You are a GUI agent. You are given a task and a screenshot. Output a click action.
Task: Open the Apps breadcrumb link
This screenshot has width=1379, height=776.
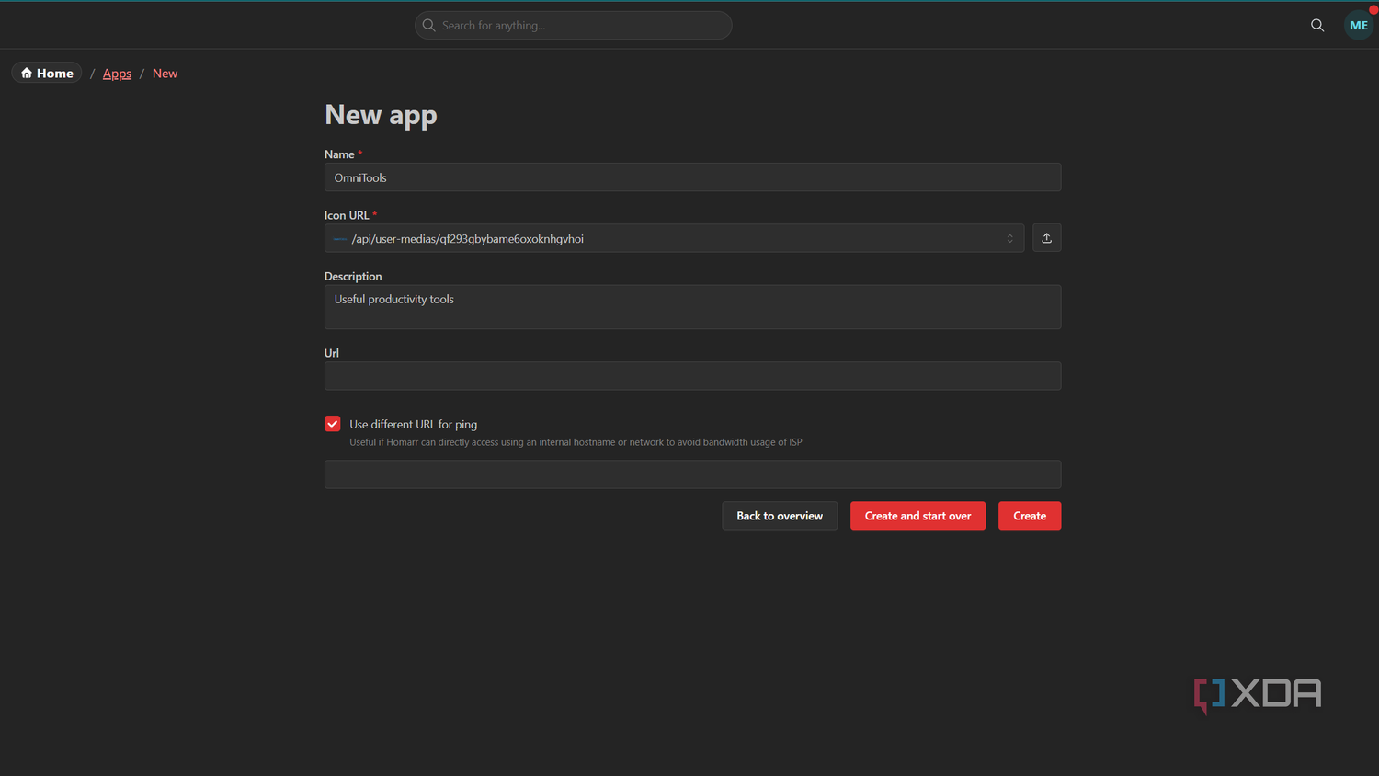tap(117, 74)
